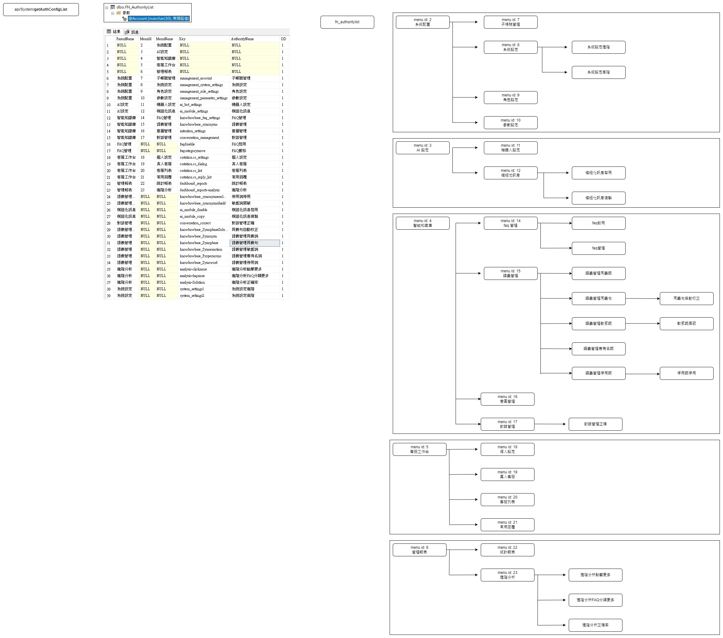723x638 pixels.
Task: Click the fn_authoritylist box
Action: (347, 22)
